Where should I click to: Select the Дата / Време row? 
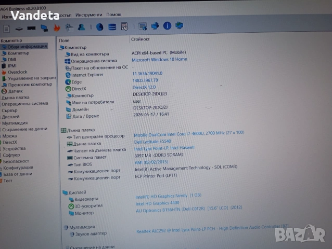click(x=83, y=116)
